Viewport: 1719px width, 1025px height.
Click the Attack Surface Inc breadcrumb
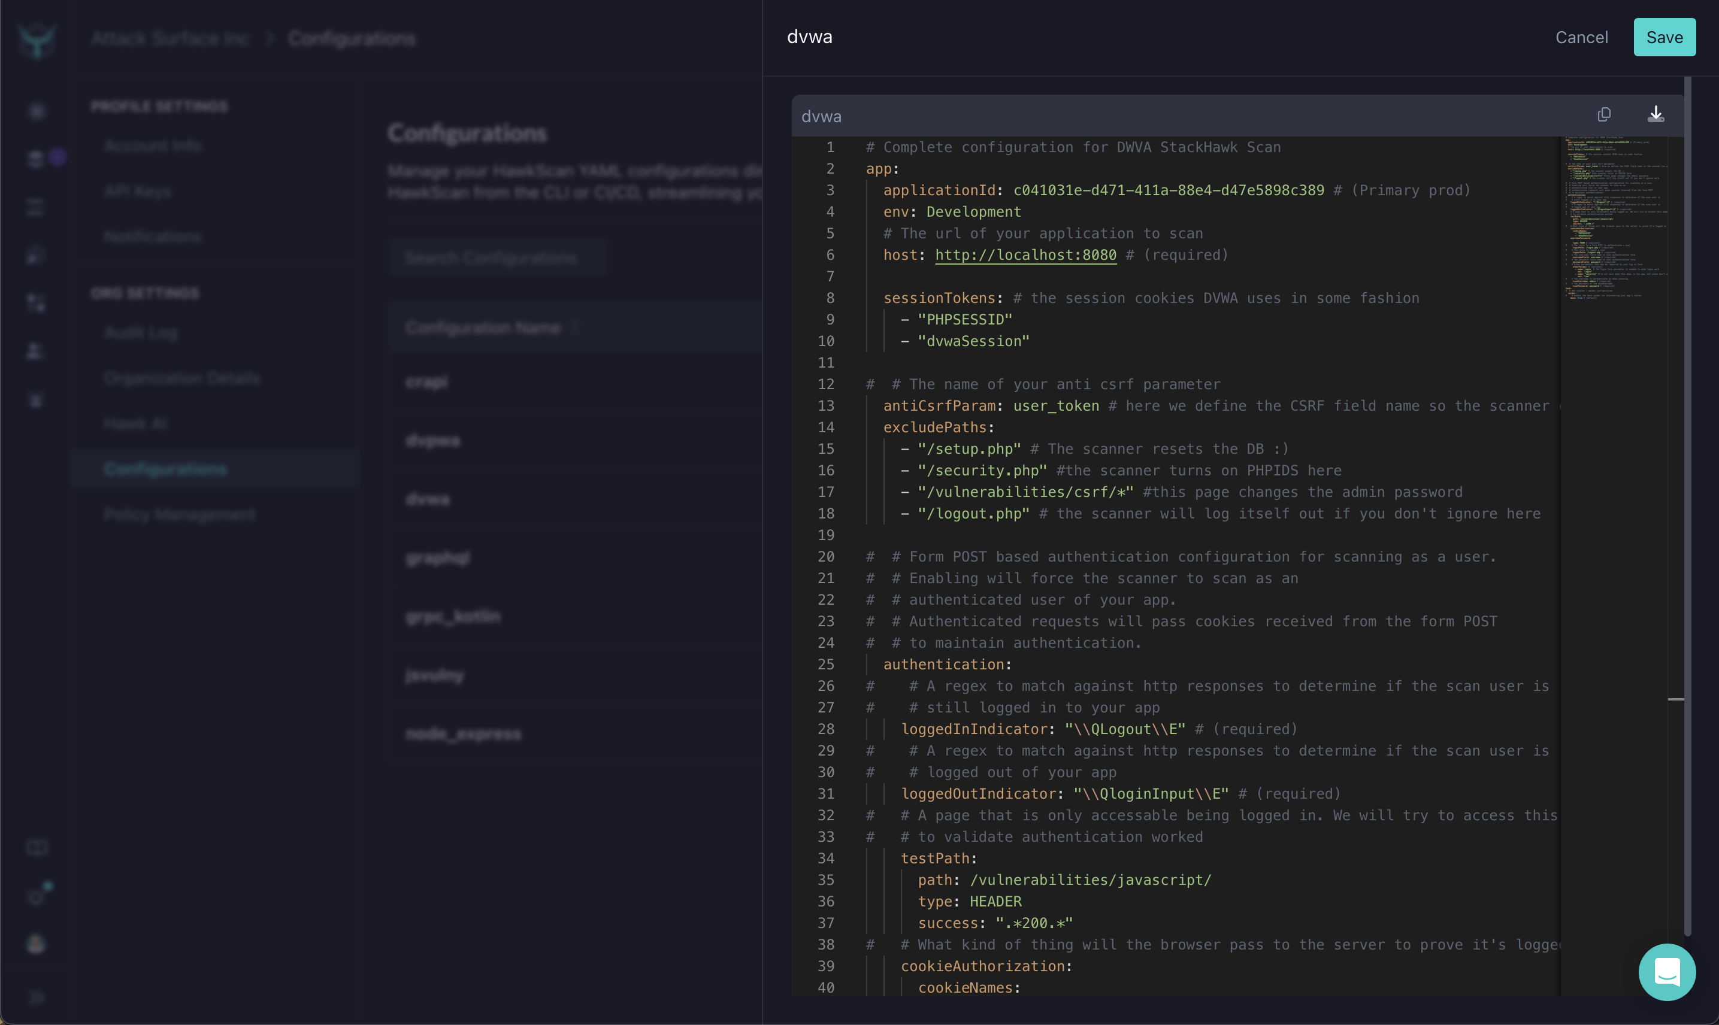[170, 38]
